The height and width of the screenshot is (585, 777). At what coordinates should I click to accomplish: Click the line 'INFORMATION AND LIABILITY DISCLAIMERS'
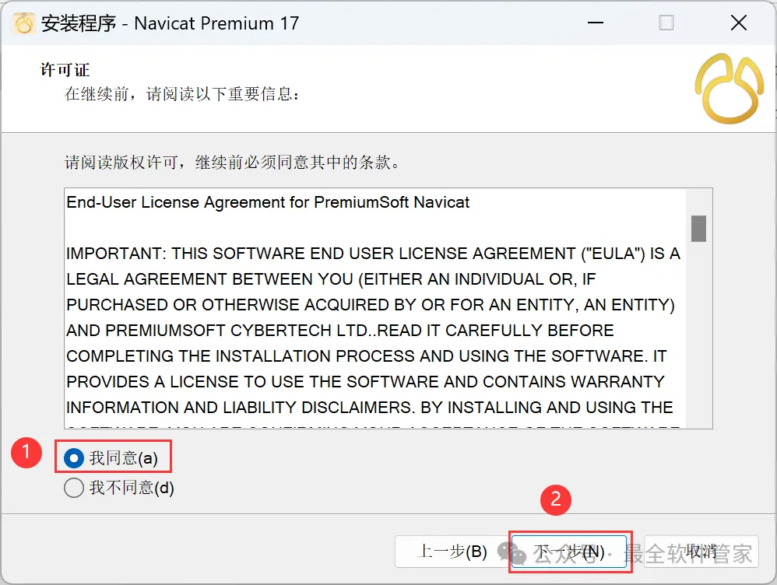370,407
